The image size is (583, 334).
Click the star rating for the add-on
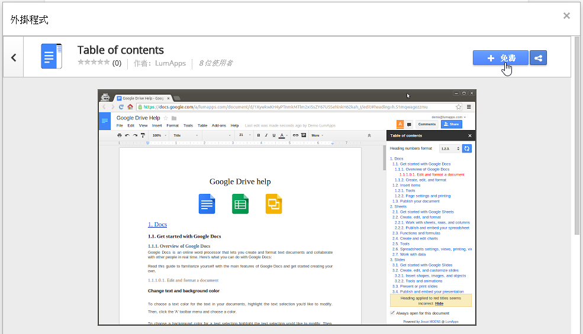coord(94,62)
